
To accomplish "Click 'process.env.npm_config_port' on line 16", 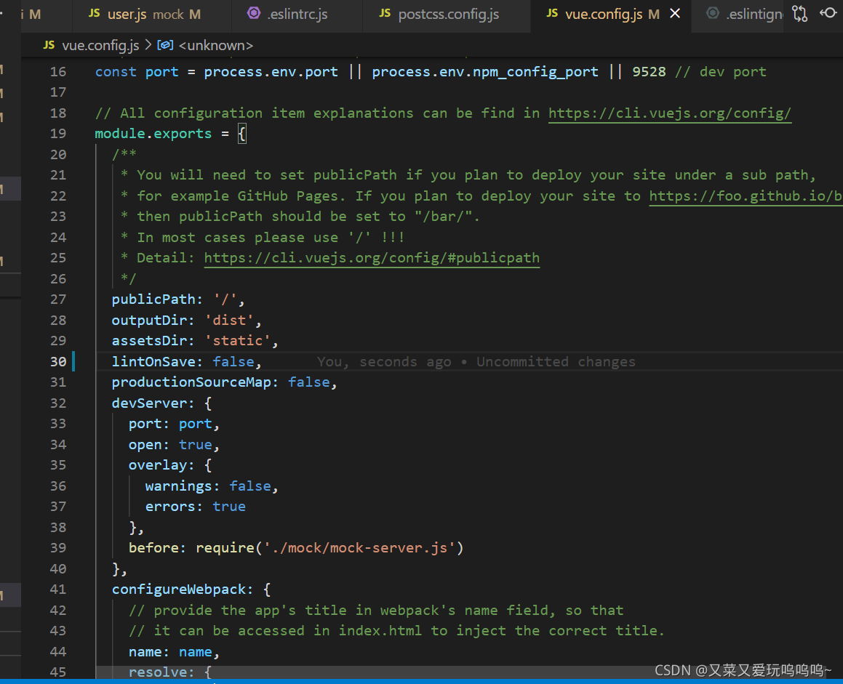I will pos(485,72).
